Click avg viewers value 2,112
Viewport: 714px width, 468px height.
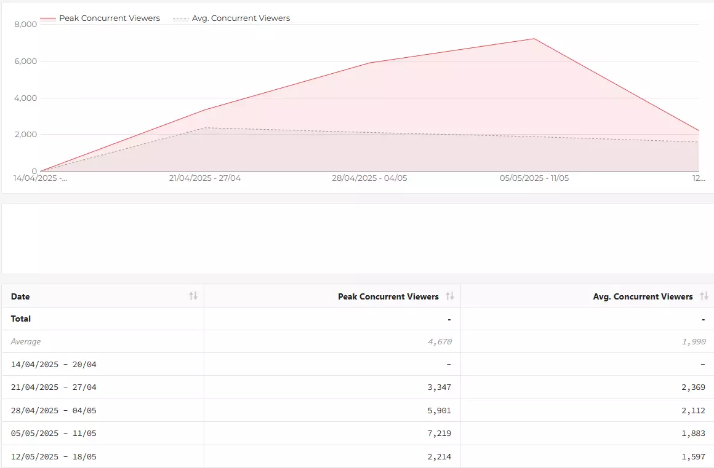(x=694, y=410)
